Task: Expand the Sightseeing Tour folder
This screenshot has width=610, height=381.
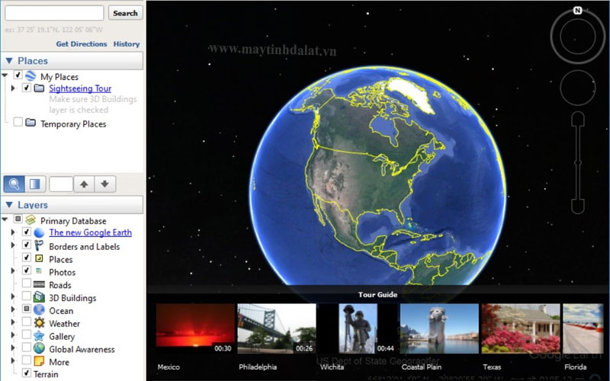Action: click(13, 88)
